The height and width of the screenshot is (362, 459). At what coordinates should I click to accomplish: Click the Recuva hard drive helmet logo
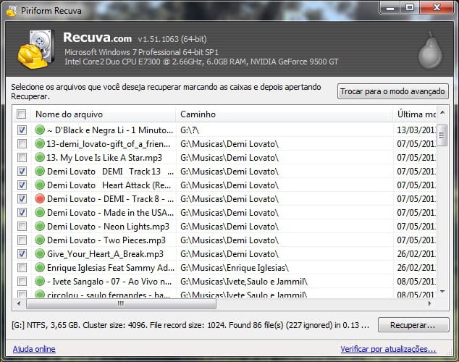point(35,49)
